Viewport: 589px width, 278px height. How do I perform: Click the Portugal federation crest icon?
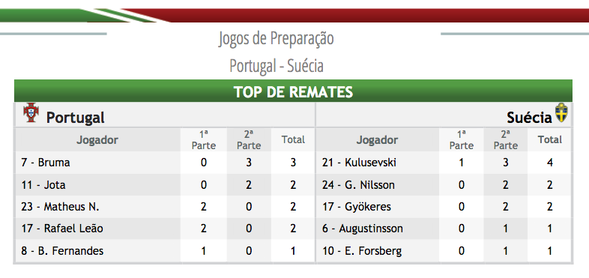tap(31, 112)
